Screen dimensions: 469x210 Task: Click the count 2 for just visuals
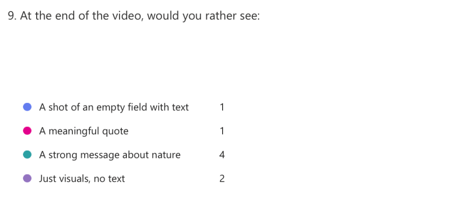pos(222,179)
